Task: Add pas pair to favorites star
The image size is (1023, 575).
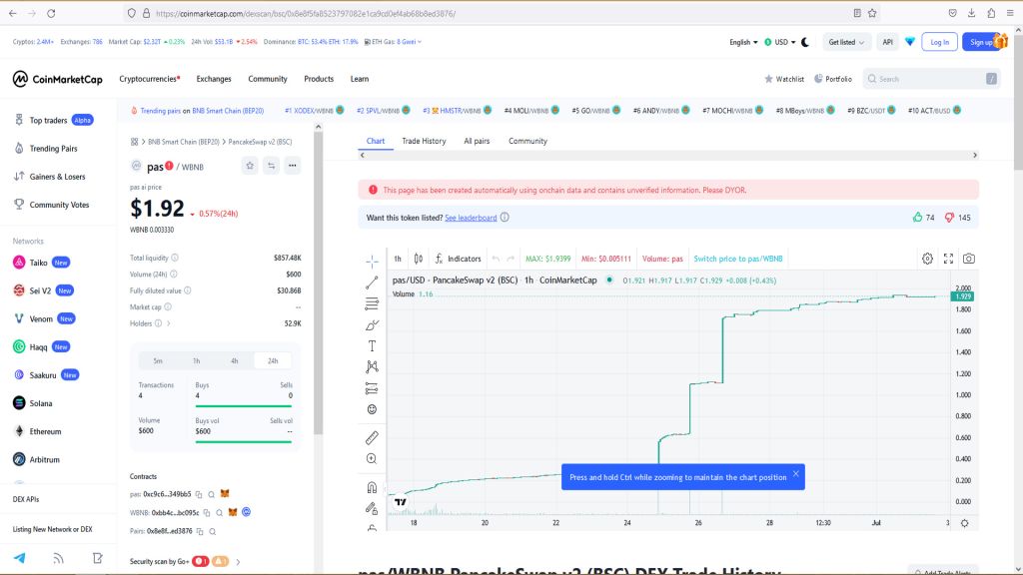Action: point(249,166)
